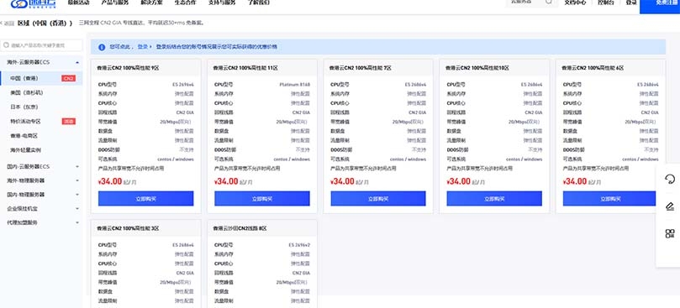Image resolution: width=680 pixels, height=308 pixels.
Task: Click the 香港云CN2 100%高性能 3区 card title
Action: pyautogui.click(x=128, y=228)
